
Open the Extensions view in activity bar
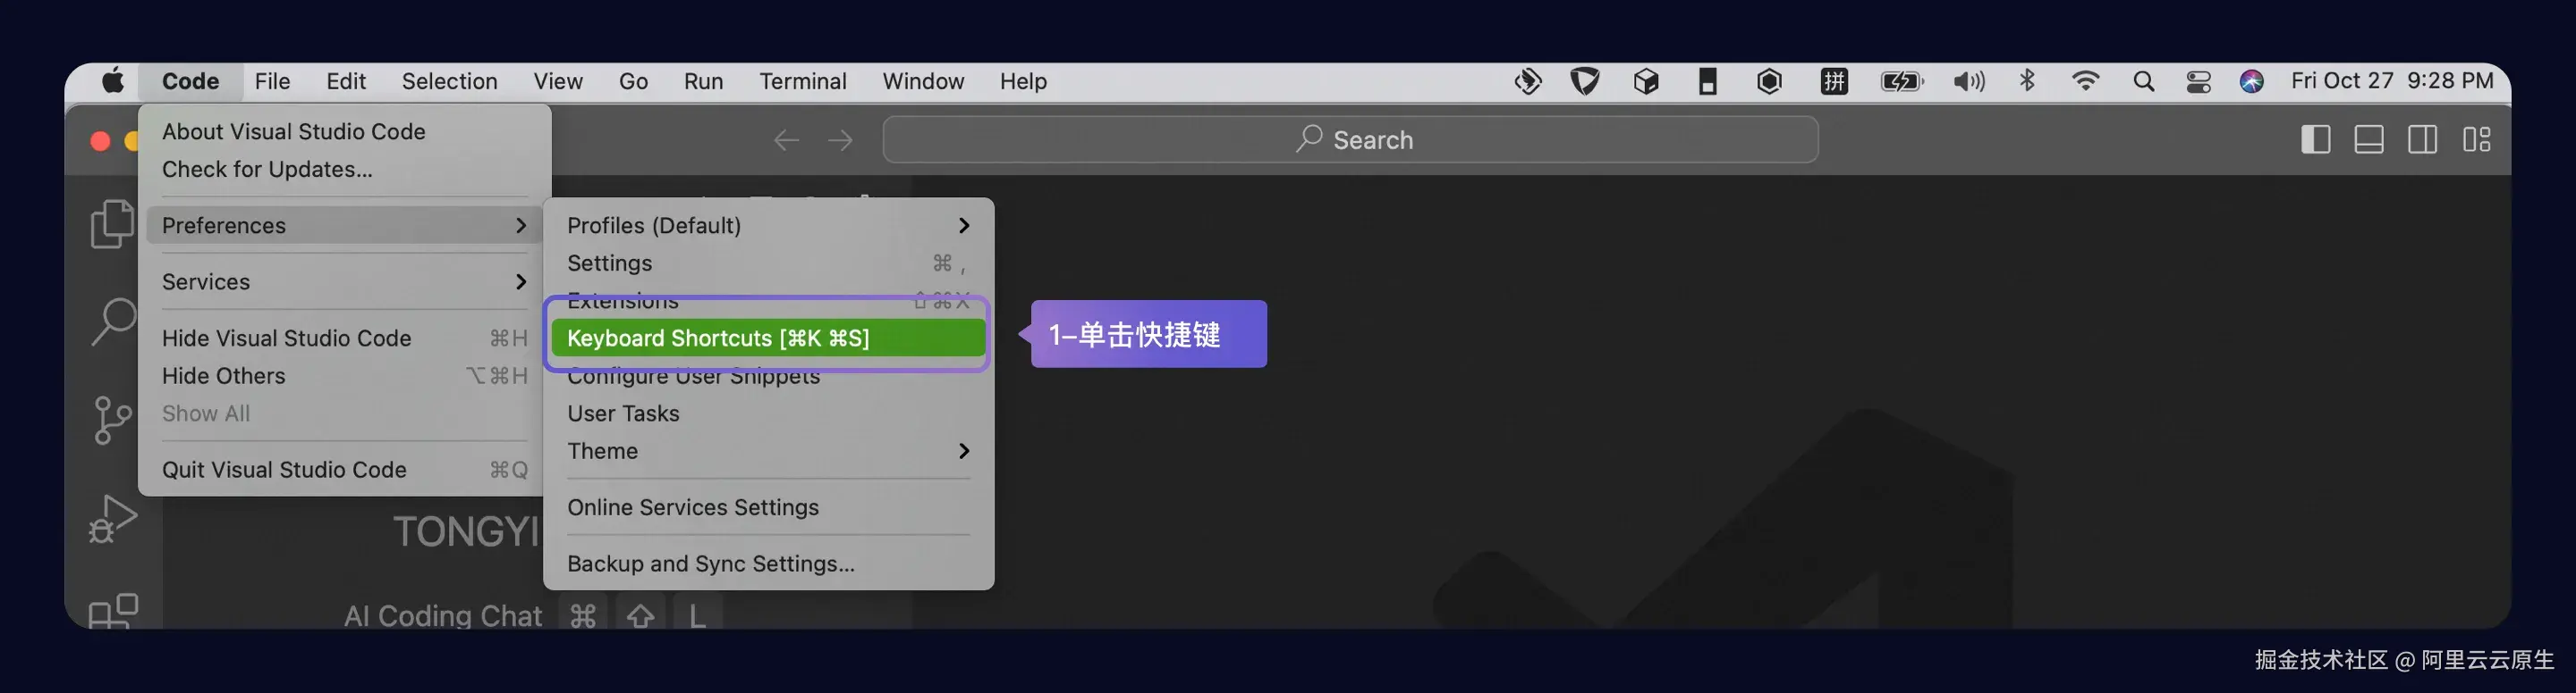coord(112,610)
